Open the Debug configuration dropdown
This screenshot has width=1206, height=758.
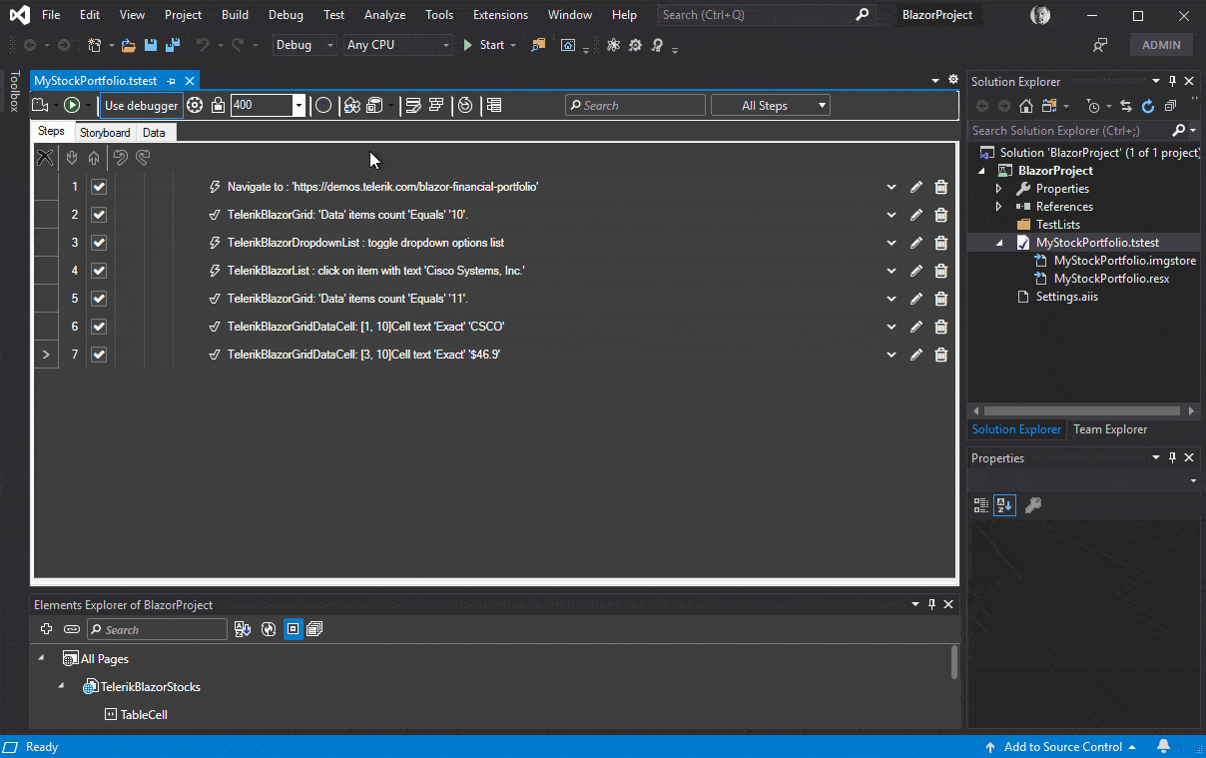click(305, 45)
